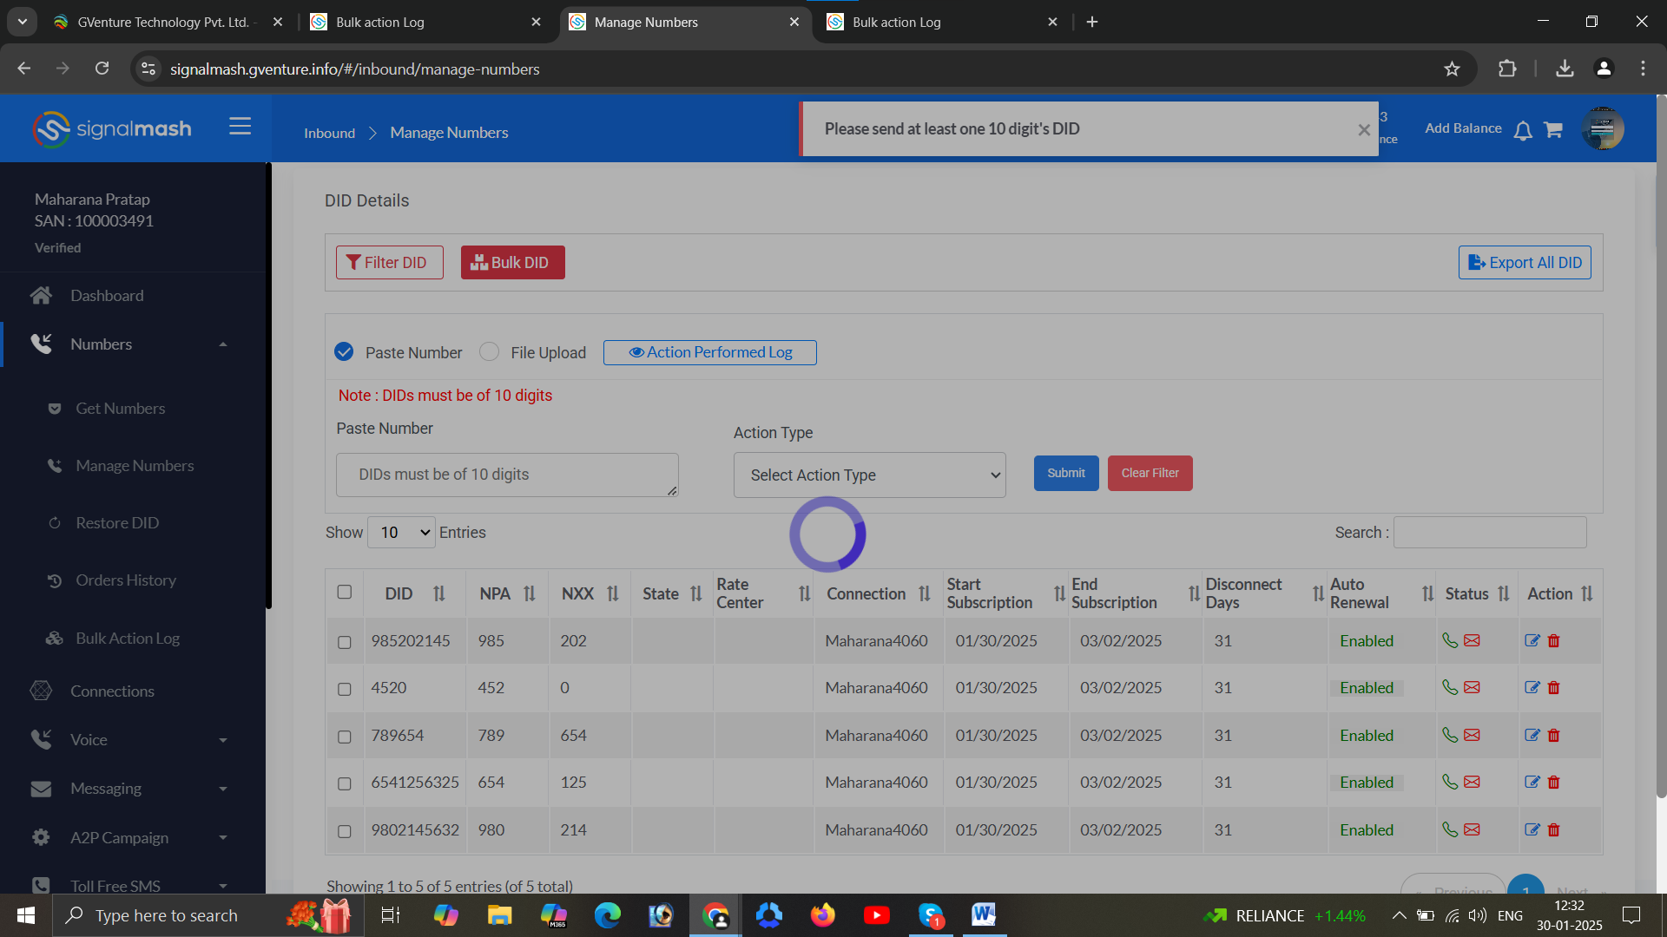
Task: Open the user profile avatar
Action: [1603, 128]
